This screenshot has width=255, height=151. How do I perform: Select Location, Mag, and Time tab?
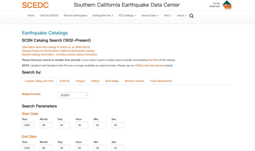39,81
